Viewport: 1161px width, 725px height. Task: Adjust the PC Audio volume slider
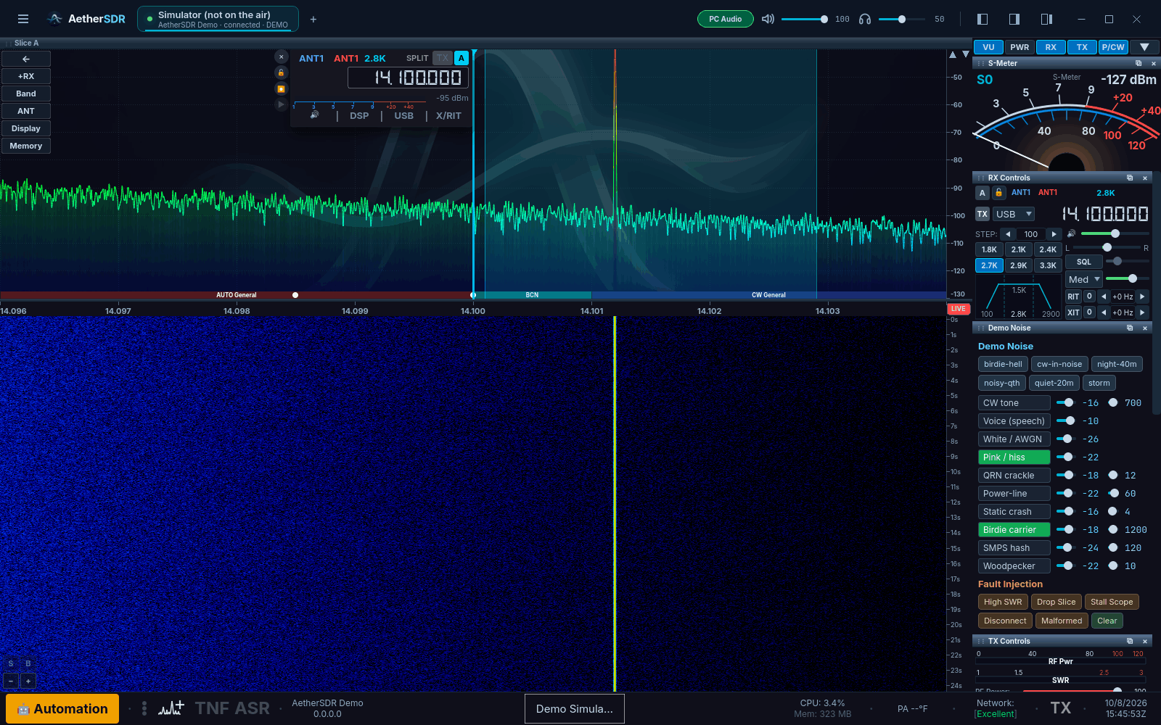point(805,19)
